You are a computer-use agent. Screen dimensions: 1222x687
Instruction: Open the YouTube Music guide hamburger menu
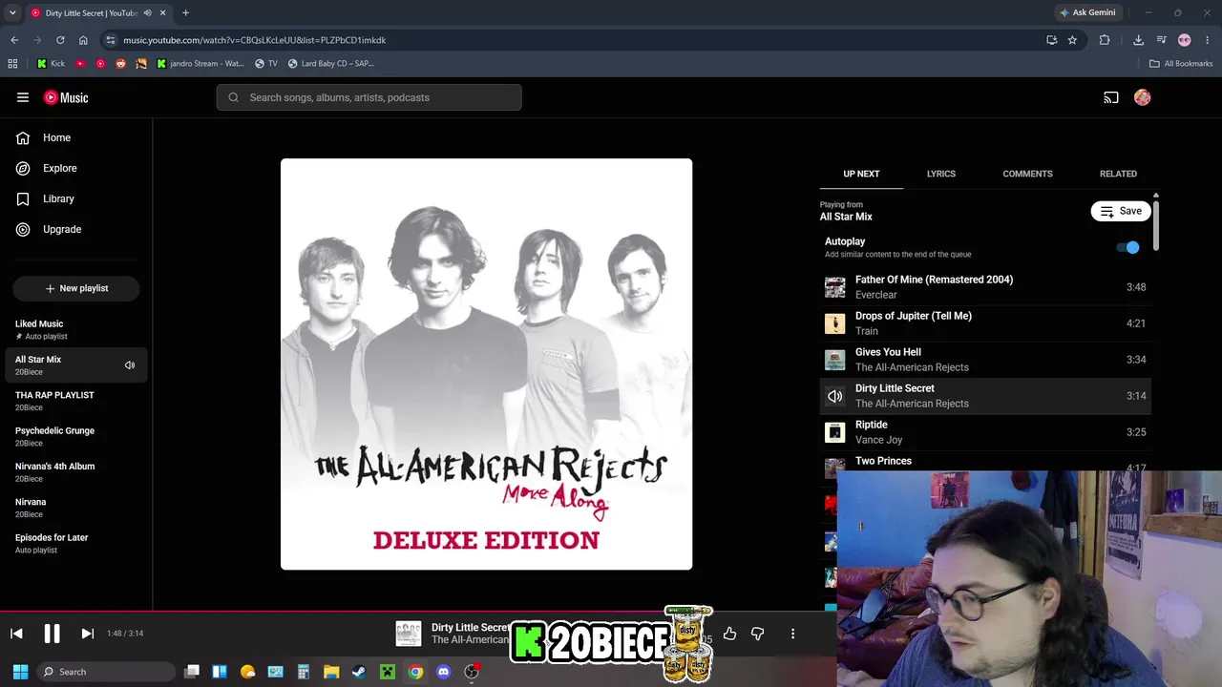[23, 97]
